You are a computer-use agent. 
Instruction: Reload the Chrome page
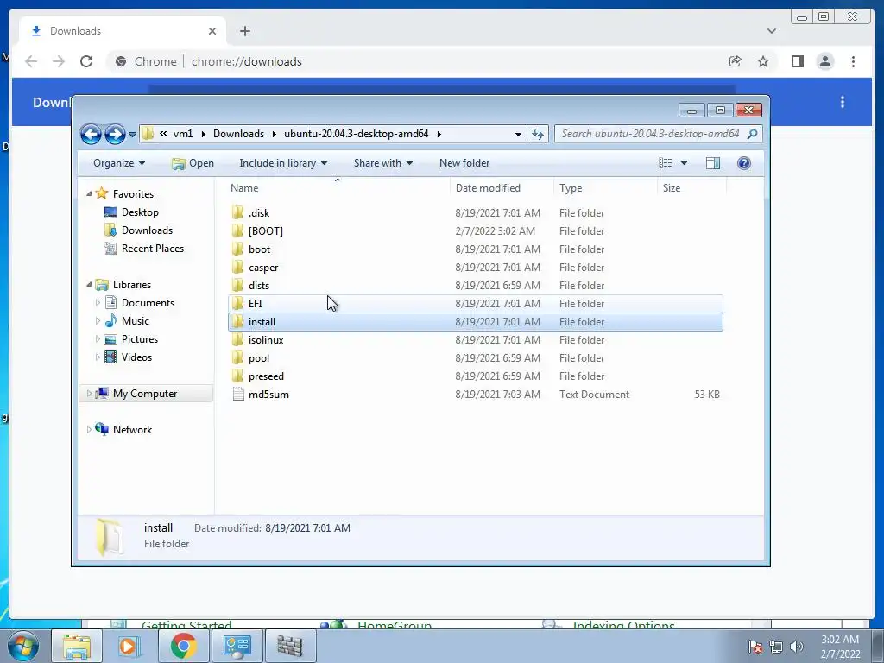86,61
